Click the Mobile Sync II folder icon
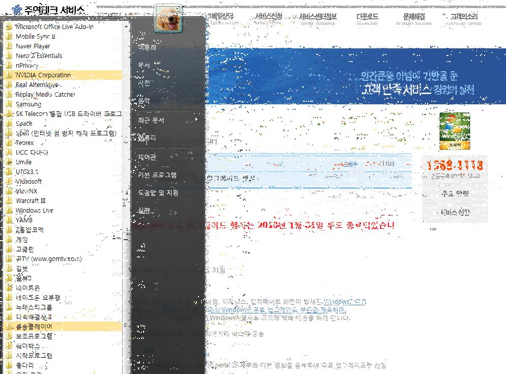The image size is (506, 374). click(x=9, y=36)
